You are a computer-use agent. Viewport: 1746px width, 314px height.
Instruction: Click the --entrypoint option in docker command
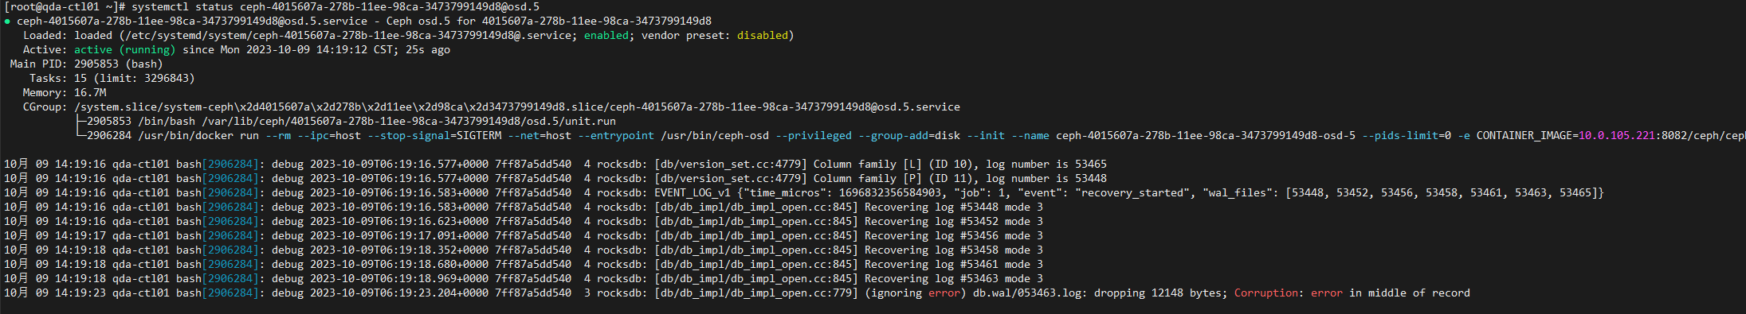[x=615, y=135]
